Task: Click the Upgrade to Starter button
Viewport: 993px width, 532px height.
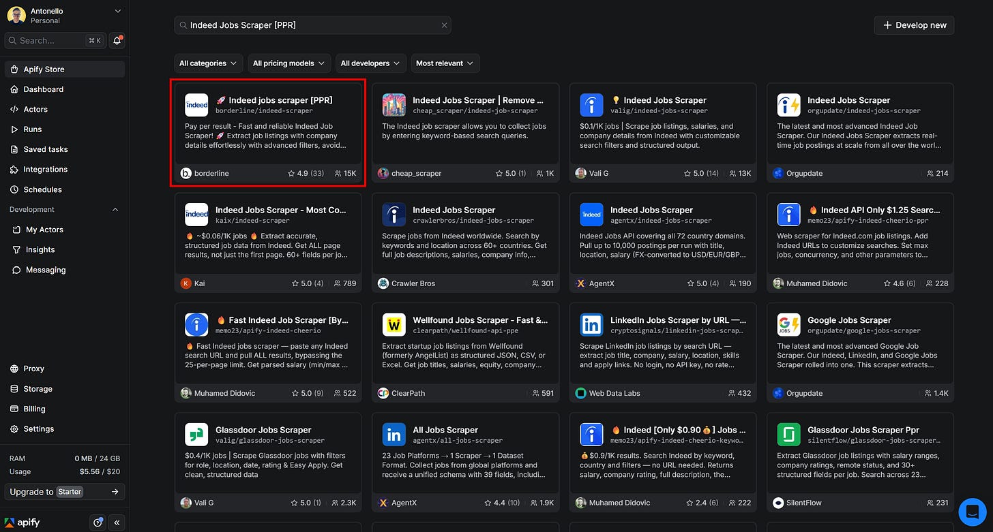Action: click(65, 492)
